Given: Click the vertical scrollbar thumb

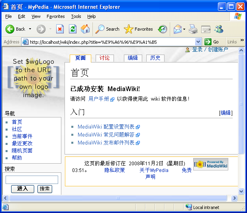Looking at the screenshot, I should (x=241, y=104).
